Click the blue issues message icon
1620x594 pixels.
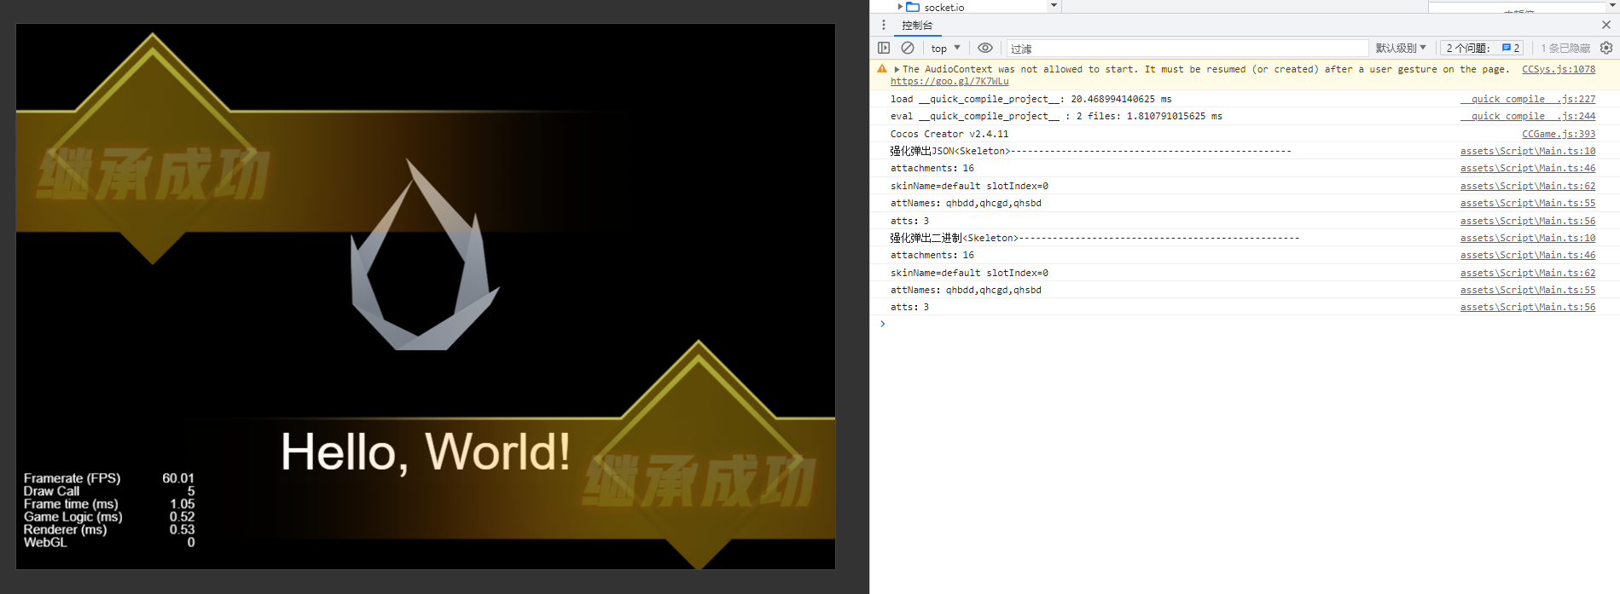(1507, 48)
